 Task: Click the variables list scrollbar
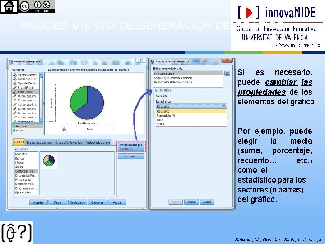tap(41, 97)
